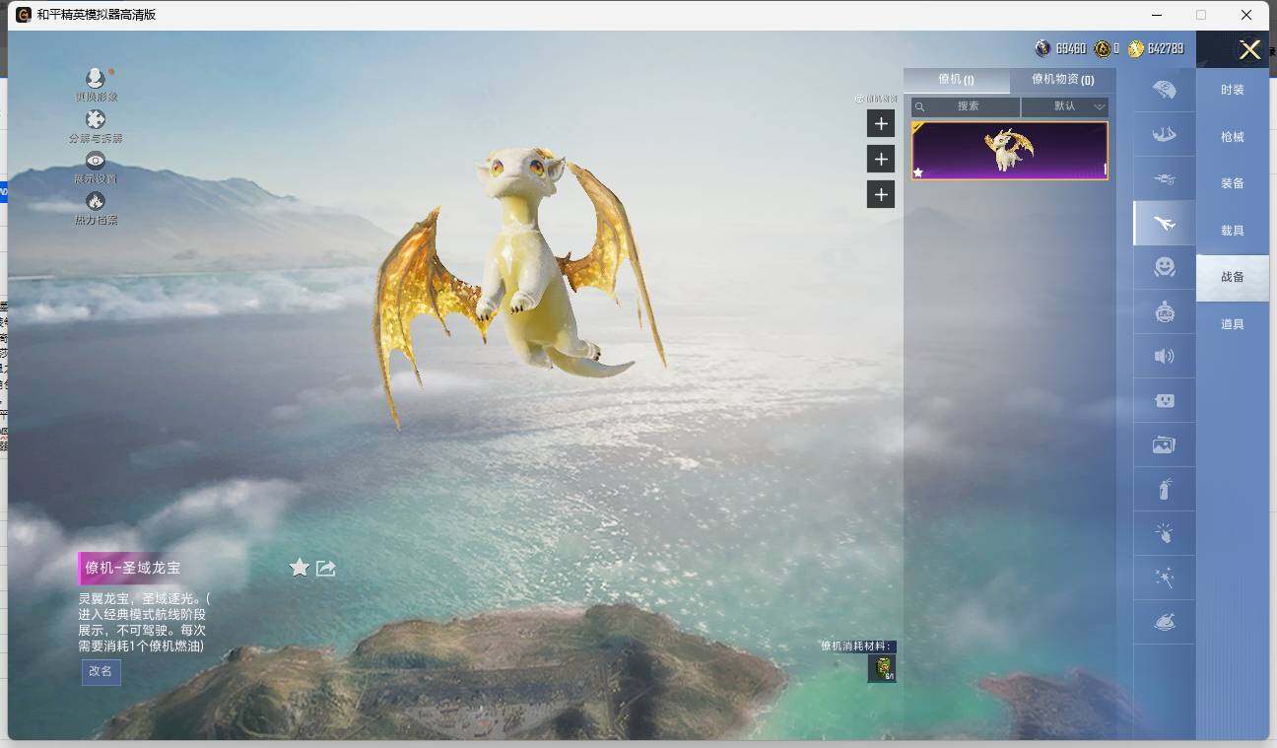
Task: Open the magic wand sparkle category icon
Action: coord(1164,578)
